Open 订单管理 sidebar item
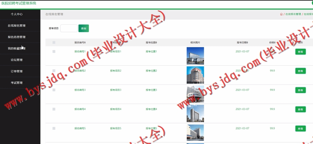Screen dimensions: 313x144 click(x=17, y=71)
